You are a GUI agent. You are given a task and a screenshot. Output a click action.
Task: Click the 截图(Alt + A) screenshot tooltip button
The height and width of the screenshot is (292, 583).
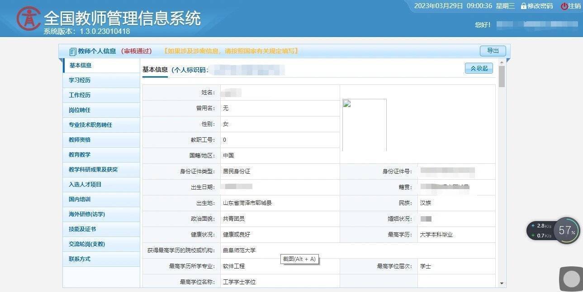click(299, 259)
